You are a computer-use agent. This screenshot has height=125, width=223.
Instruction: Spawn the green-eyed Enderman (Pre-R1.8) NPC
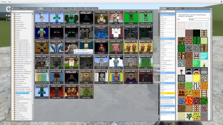[x=71, y=32]
